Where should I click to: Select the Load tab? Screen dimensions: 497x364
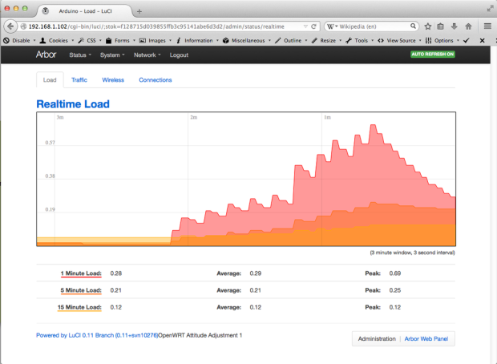tap(50, 80)
